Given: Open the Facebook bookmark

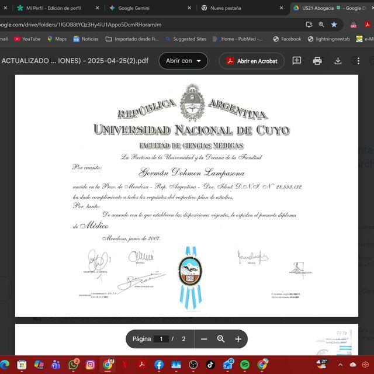Looking at the screenshot, I should [287, 39].
